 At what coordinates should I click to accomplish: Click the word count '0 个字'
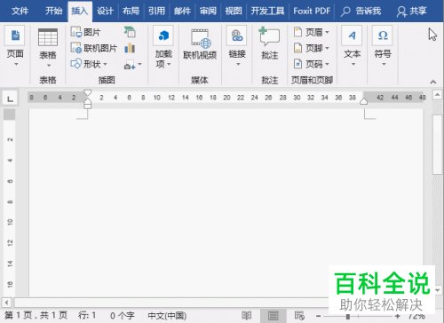click(x=123, y=315)
